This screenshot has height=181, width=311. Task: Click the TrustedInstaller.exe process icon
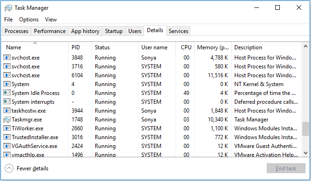(x=7, y=137)
